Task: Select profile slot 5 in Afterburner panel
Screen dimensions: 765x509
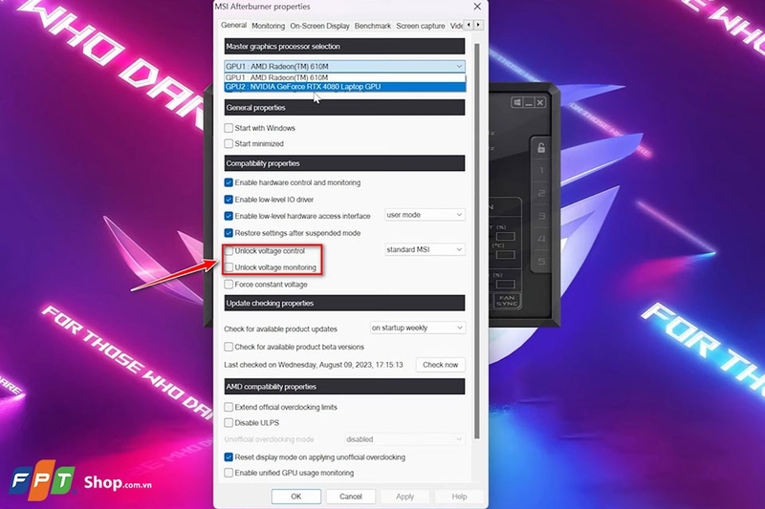Action: point(541,262)
